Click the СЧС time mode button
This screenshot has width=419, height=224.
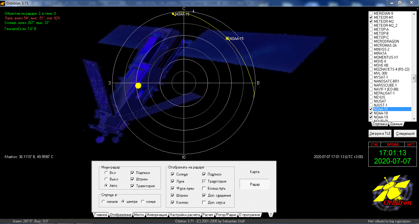(374, 145)
